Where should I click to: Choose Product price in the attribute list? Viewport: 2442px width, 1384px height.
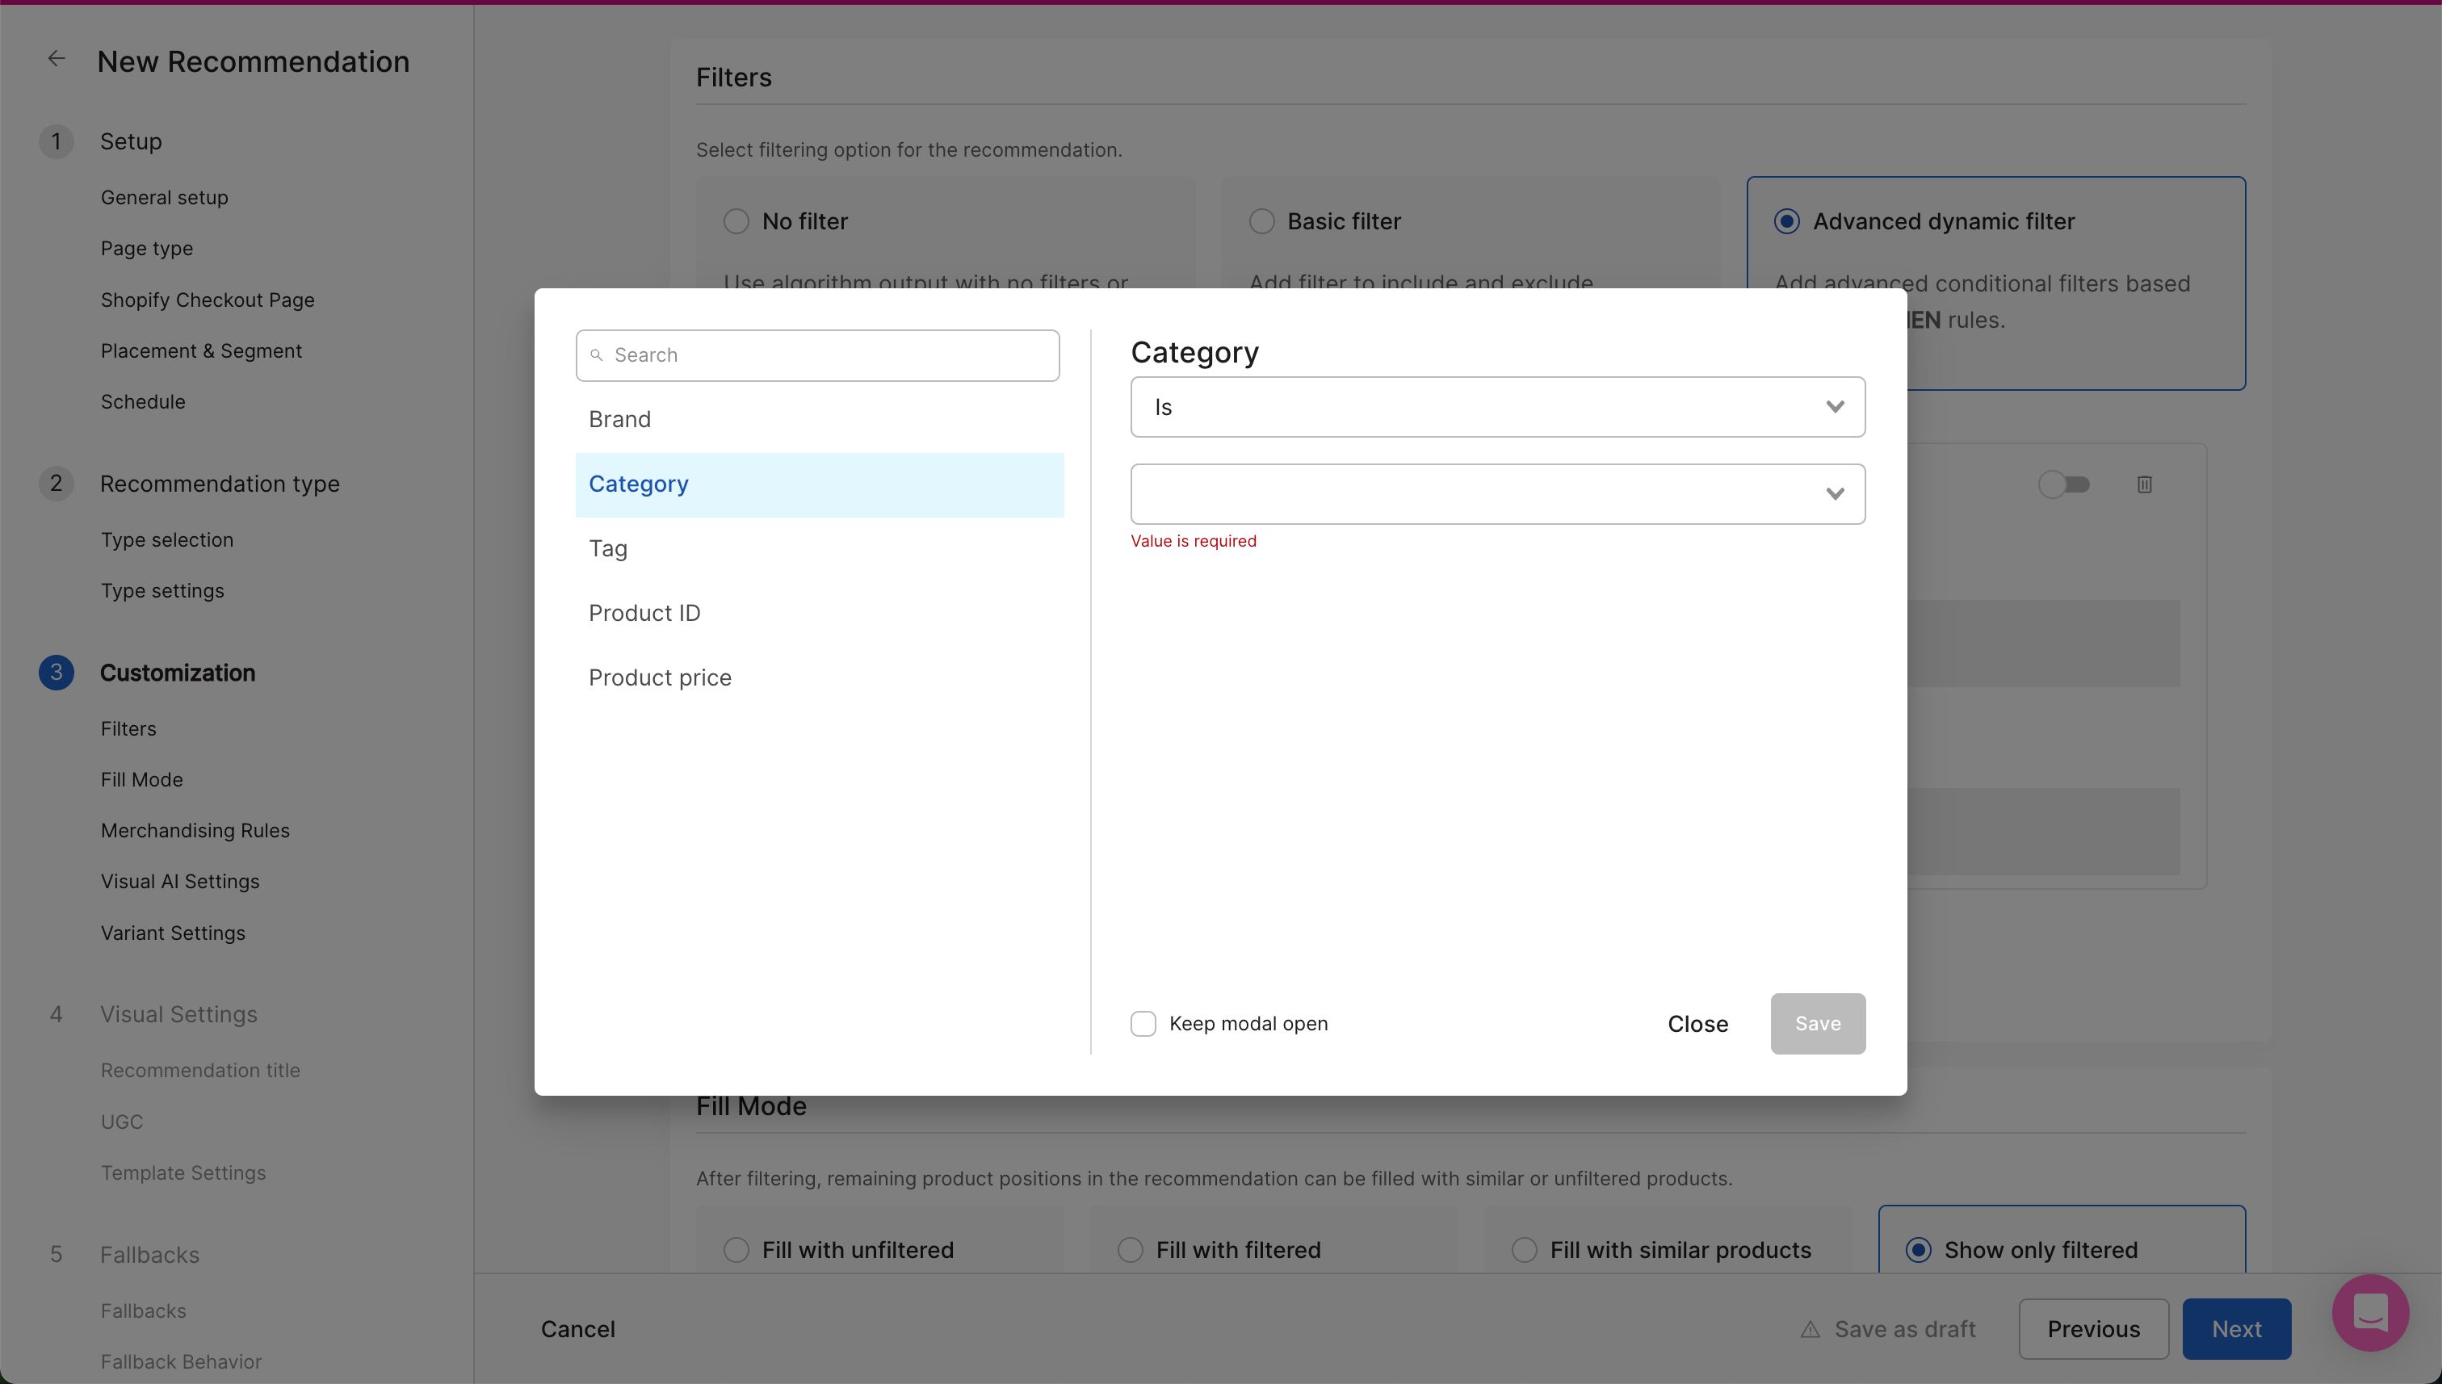[660, 677]
